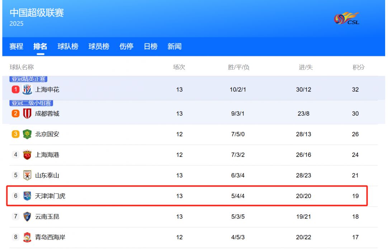Switch to the 赛程 tab
The height and width of the screenshot is (249, 388).
[x=16, y=47]
